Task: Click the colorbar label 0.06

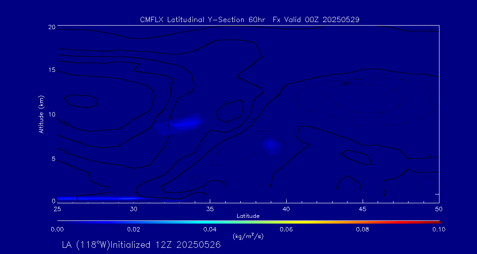Action: (286, 229)
